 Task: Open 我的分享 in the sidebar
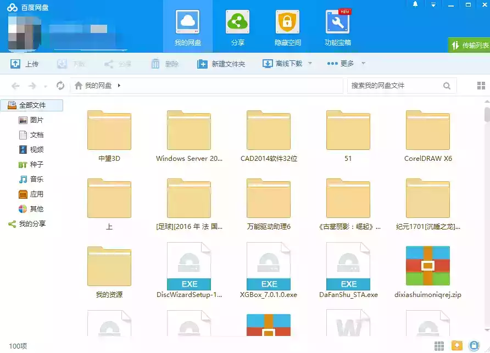31,223
